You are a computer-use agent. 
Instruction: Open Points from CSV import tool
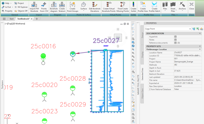click(x=44, y=5)
